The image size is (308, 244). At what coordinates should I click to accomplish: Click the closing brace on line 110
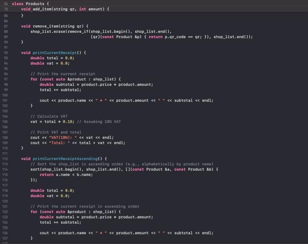point(22,148)
